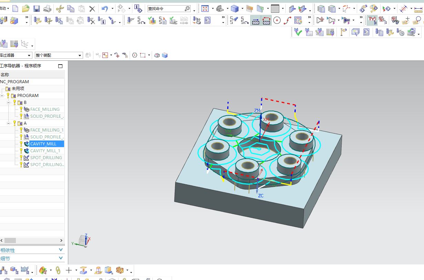Toggle the light bulb next to FACE_MILLING_1

point(21,130)
